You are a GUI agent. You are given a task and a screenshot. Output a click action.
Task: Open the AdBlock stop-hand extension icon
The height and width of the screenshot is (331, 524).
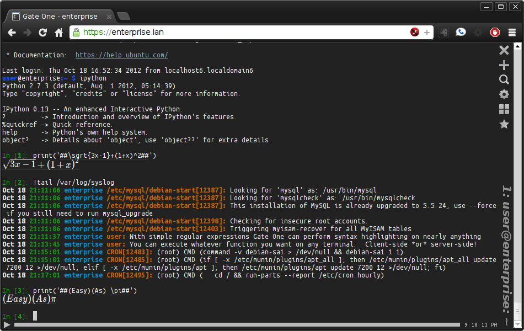coord(495,32)
